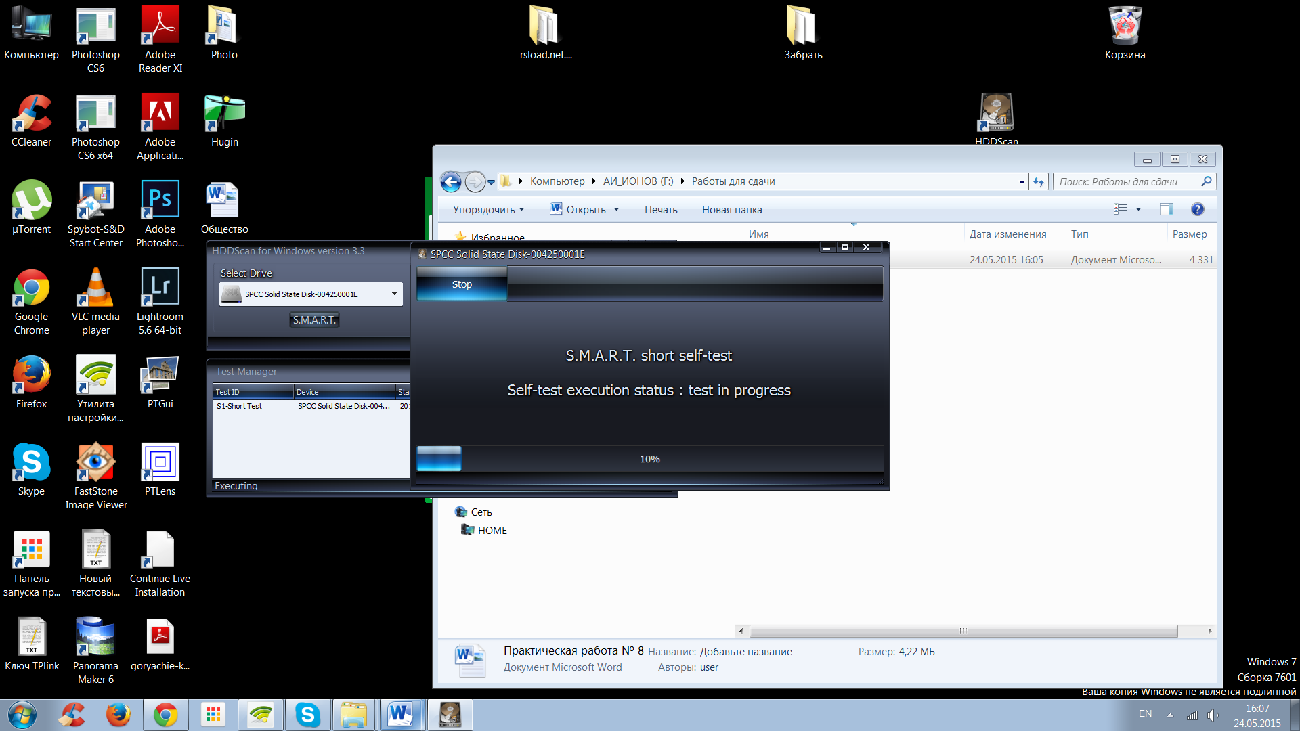Open recent locations dropdown arrow

(x=492, y=182)
